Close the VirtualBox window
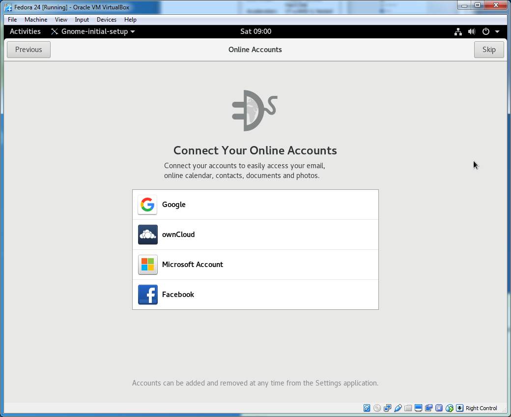 click(x=496, y=5)
